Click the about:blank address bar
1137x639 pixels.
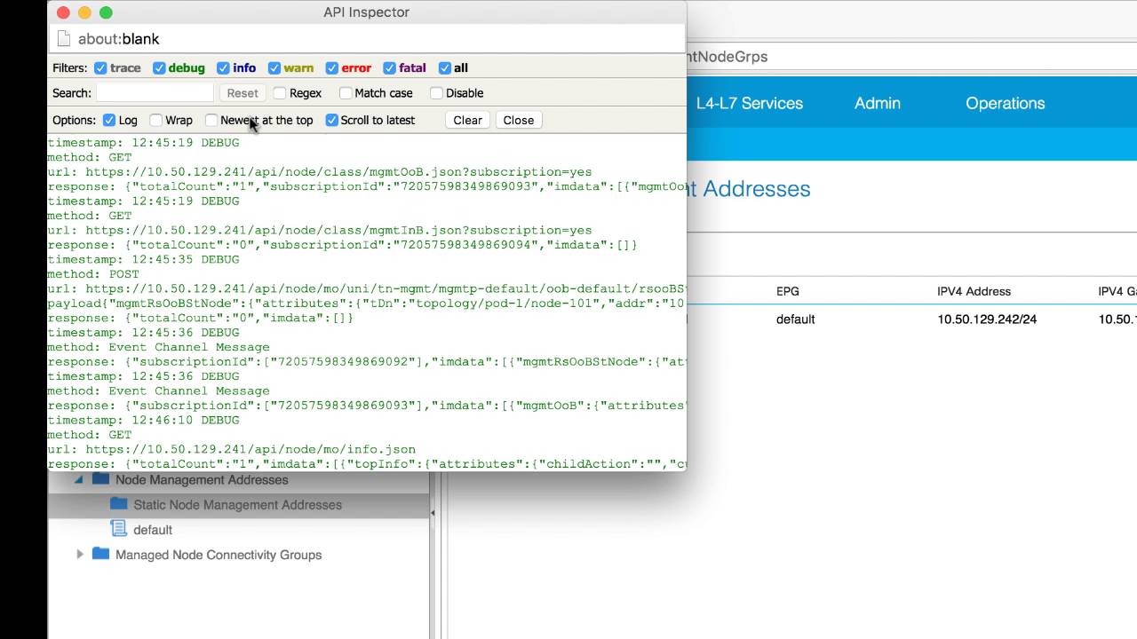[367, 39]
